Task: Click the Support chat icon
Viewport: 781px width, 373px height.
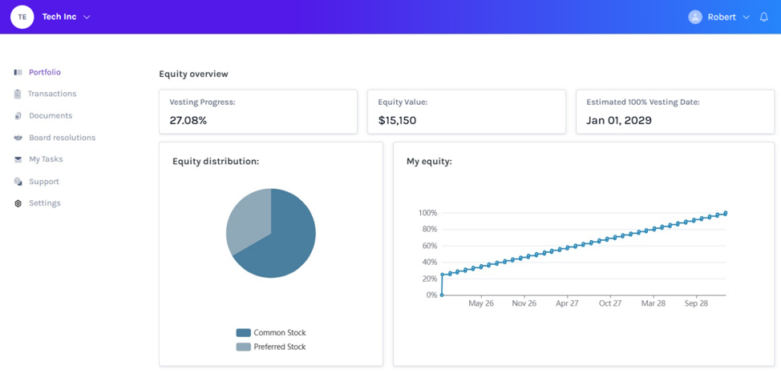Action: (x=18, y=182)
